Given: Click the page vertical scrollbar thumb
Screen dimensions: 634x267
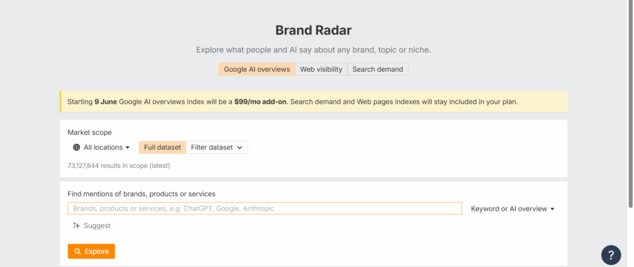Looking at the screenshot, I should [x=630, y=103].
